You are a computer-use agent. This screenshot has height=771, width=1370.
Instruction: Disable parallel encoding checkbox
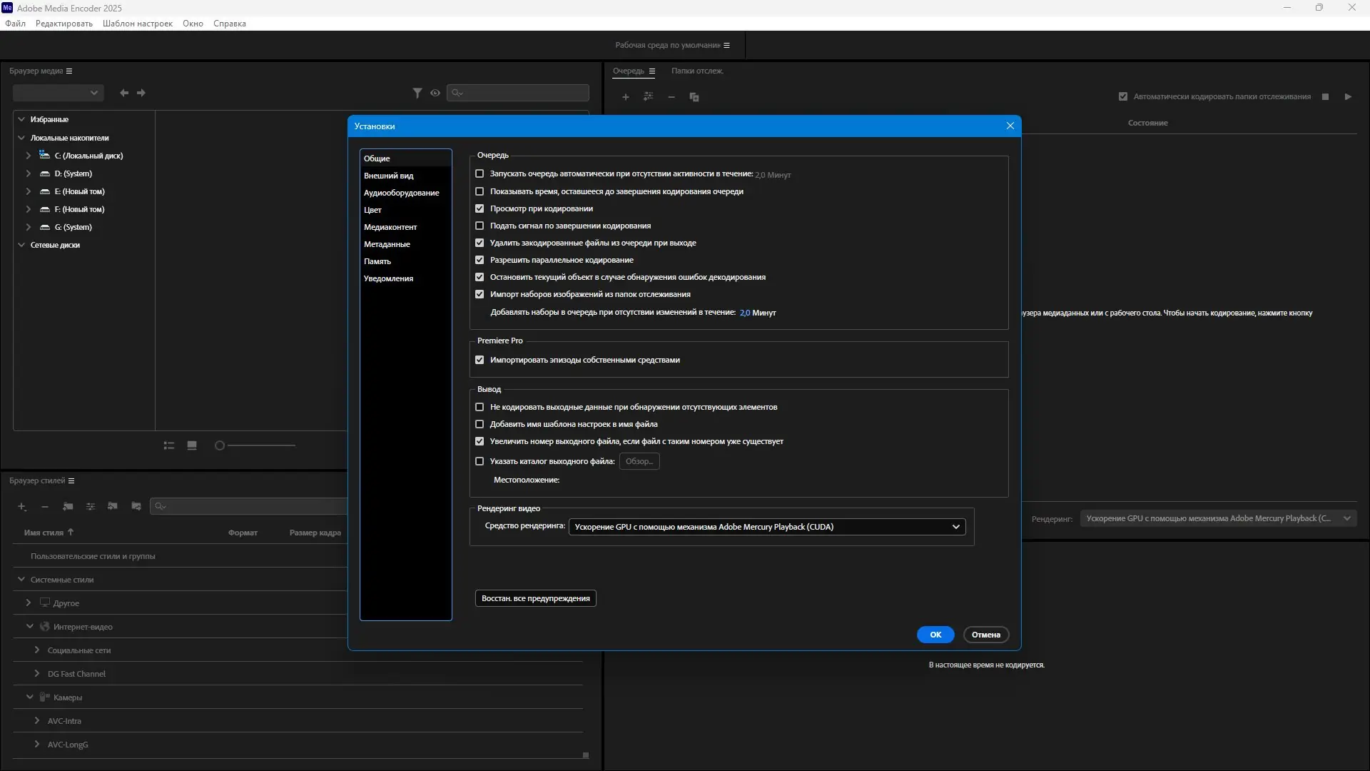(x=479, y=260)
